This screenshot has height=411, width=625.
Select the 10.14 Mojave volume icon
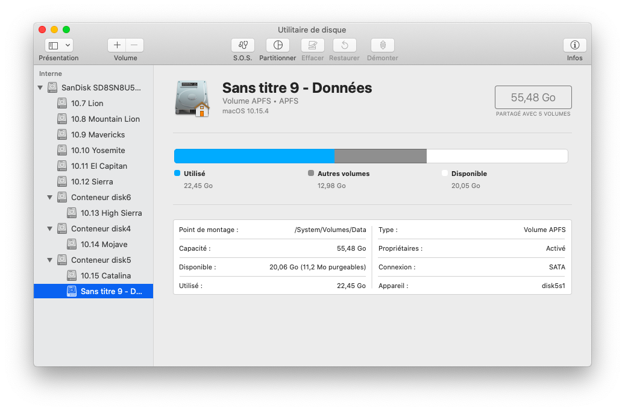(71, 244)
